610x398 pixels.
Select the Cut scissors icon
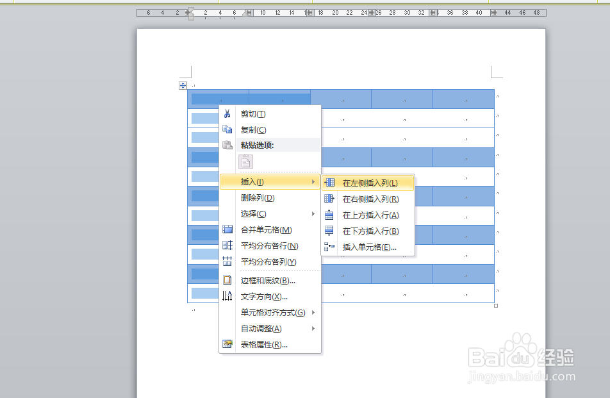[227, 114]
